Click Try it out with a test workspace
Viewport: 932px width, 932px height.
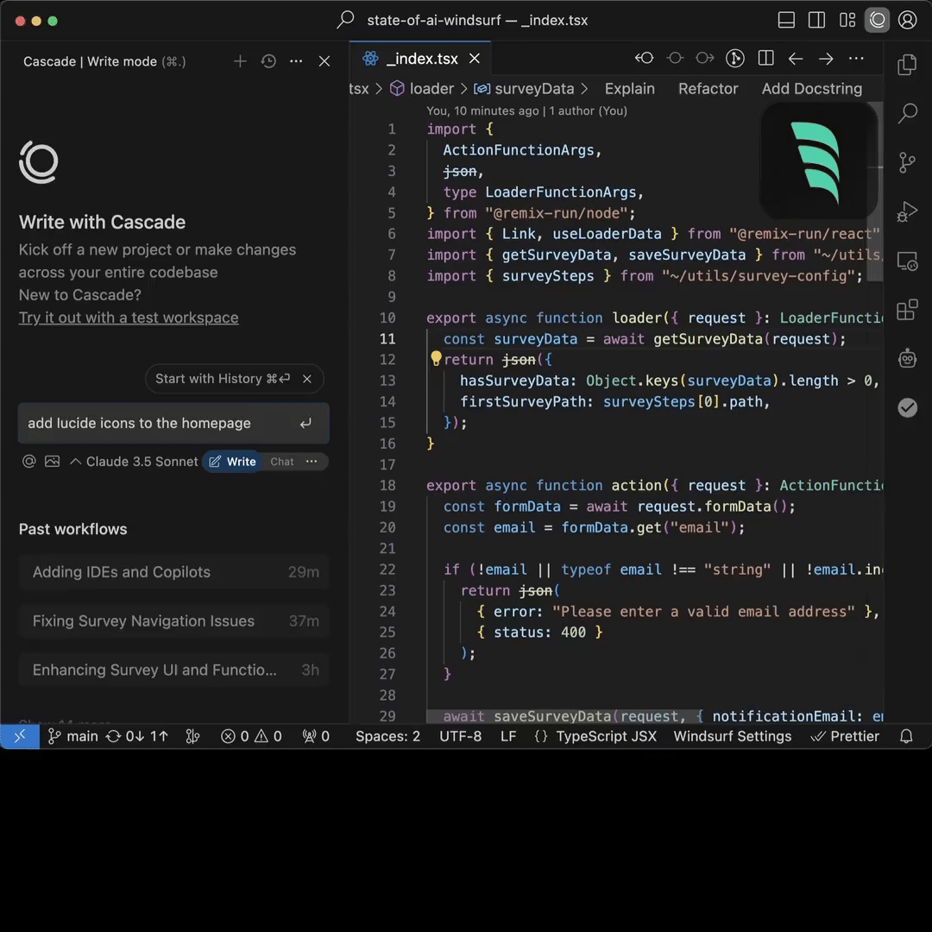[x=129, y=318]
